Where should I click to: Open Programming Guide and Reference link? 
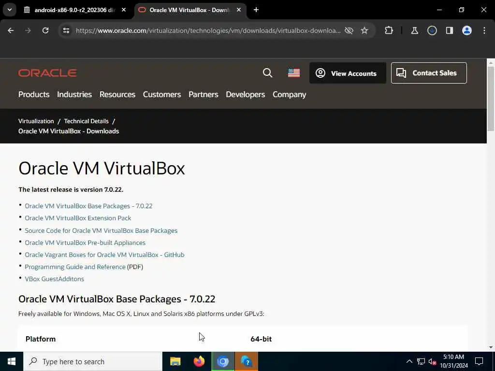coord(75,267)
